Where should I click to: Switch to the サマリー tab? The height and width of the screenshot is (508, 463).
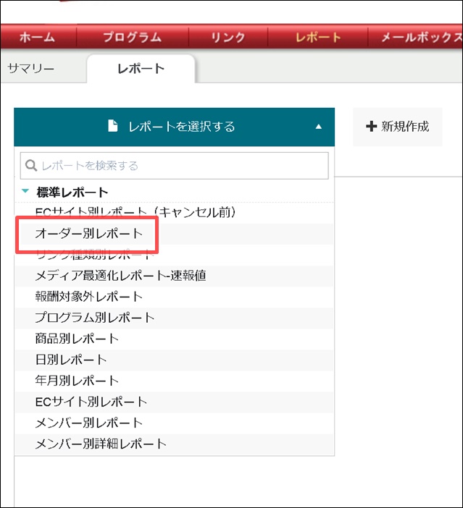(x=31, y=69)
